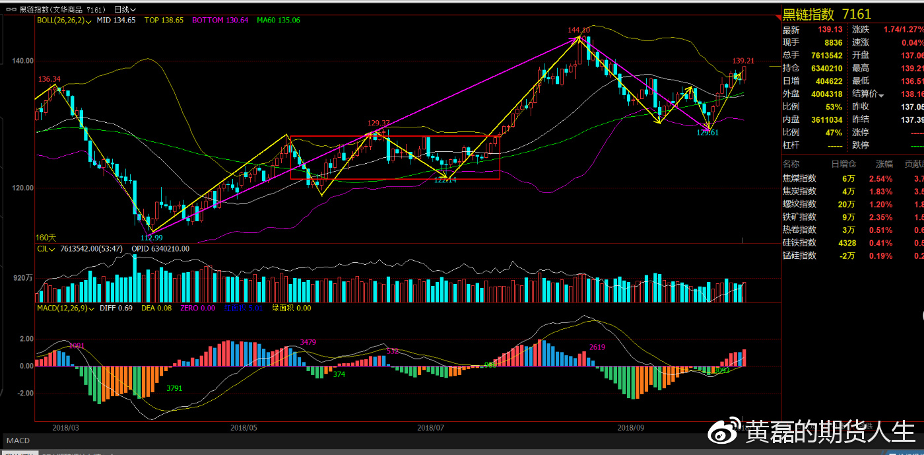Expand the BOLL(26,26,2) indicator dropdown
This screenshot has height=455, width=924.
pos(63,20)
